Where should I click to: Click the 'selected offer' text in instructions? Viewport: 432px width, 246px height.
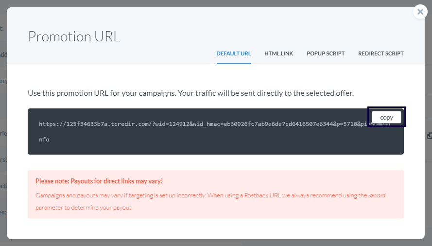(331, 92)
